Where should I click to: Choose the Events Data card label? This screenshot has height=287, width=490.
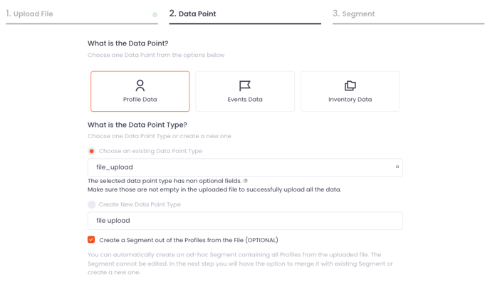pos(245,100)
